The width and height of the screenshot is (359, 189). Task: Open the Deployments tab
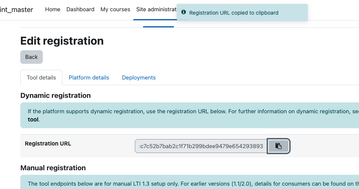tap(139, 78)
